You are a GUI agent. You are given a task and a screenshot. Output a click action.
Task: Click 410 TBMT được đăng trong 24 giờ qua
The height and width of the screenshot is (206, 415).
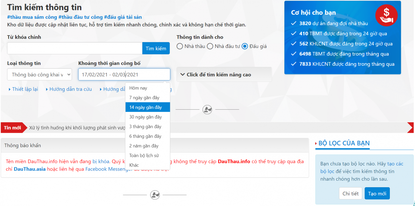(343, 34)
